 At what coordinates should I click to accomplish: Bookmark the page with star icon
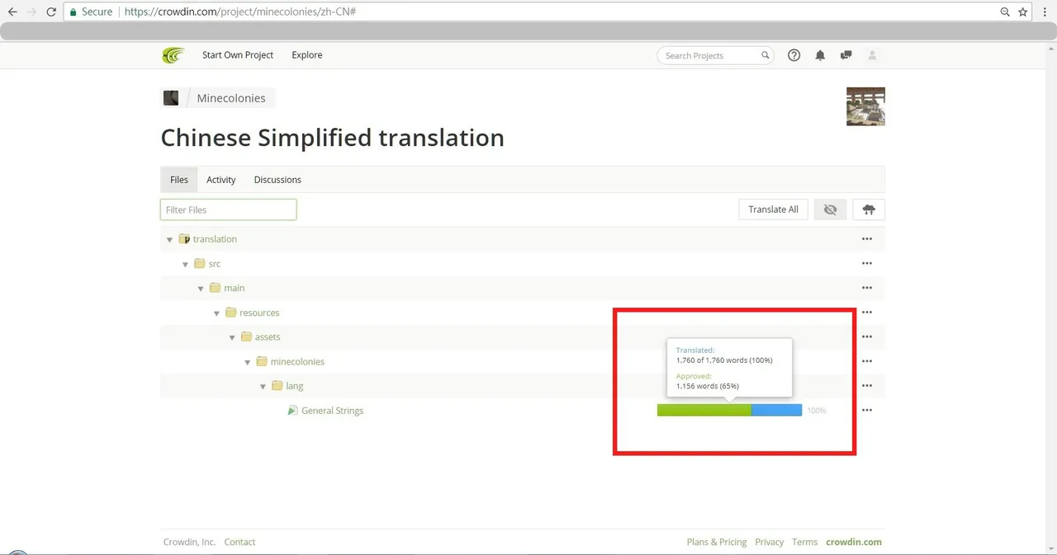coord(1022,12)
